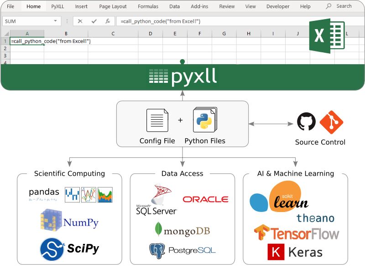Click the red Keras K logo
The width and height of the screenshot is (365, 273).
[x=276, y=252]
